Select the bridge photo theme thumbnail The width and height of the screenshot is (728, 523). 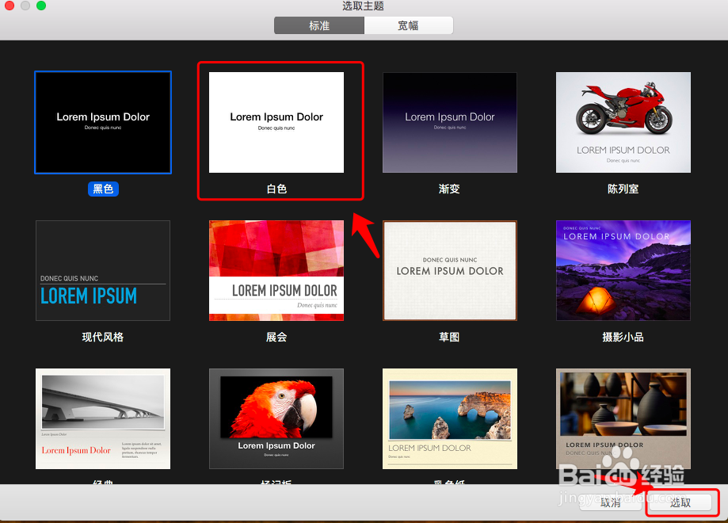[x=103, y=418]
